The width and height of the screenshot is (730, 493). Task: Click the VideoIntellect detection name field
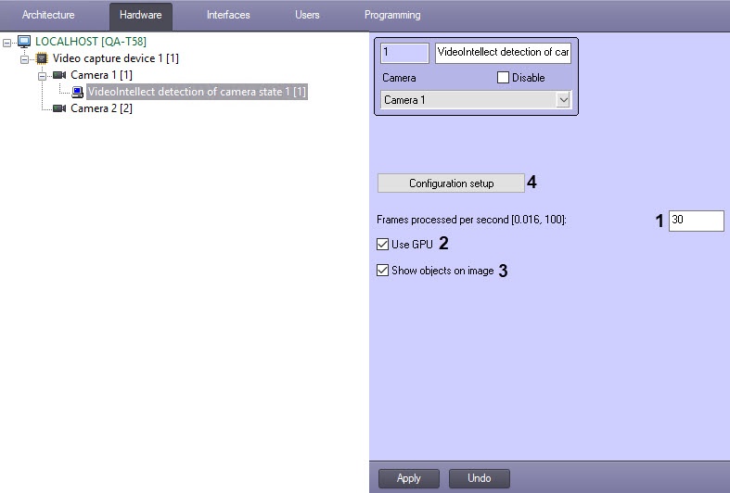point(503,53)
